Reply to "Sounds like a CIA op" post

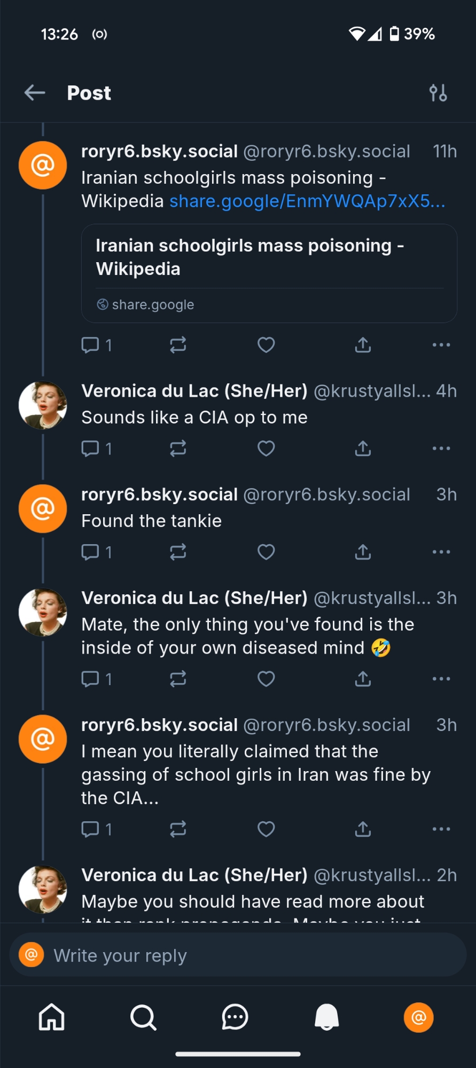[90, 449]
